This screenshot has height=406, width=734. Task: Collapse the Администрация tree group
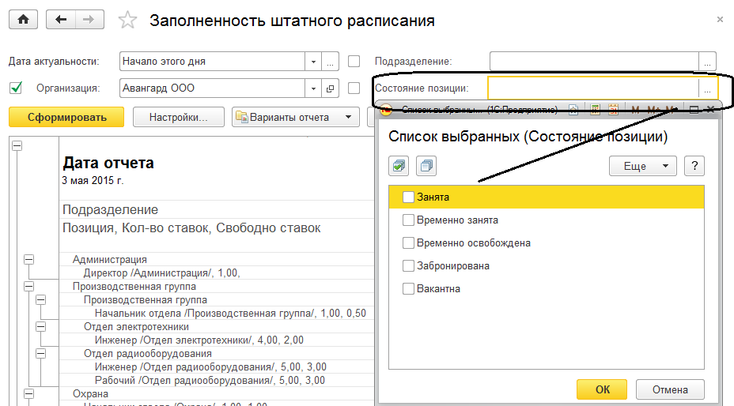29,259
